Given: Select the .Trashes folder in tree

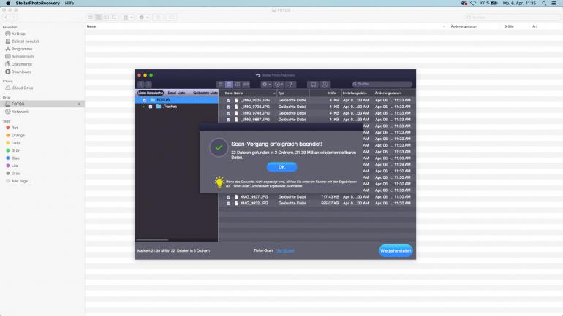Looking at the screenshot, I should pos(170,107).
